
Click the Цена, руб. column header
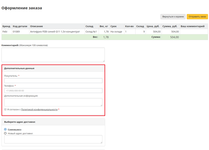click(x=153, y=26)
